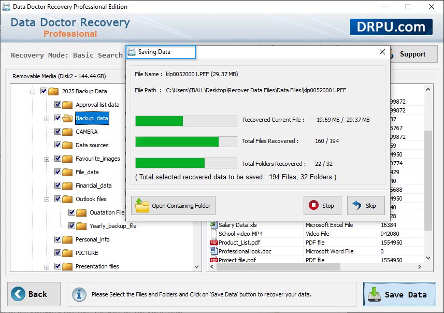Click the Data sources folder icon
444x313 pixels.
coord(67,145)
